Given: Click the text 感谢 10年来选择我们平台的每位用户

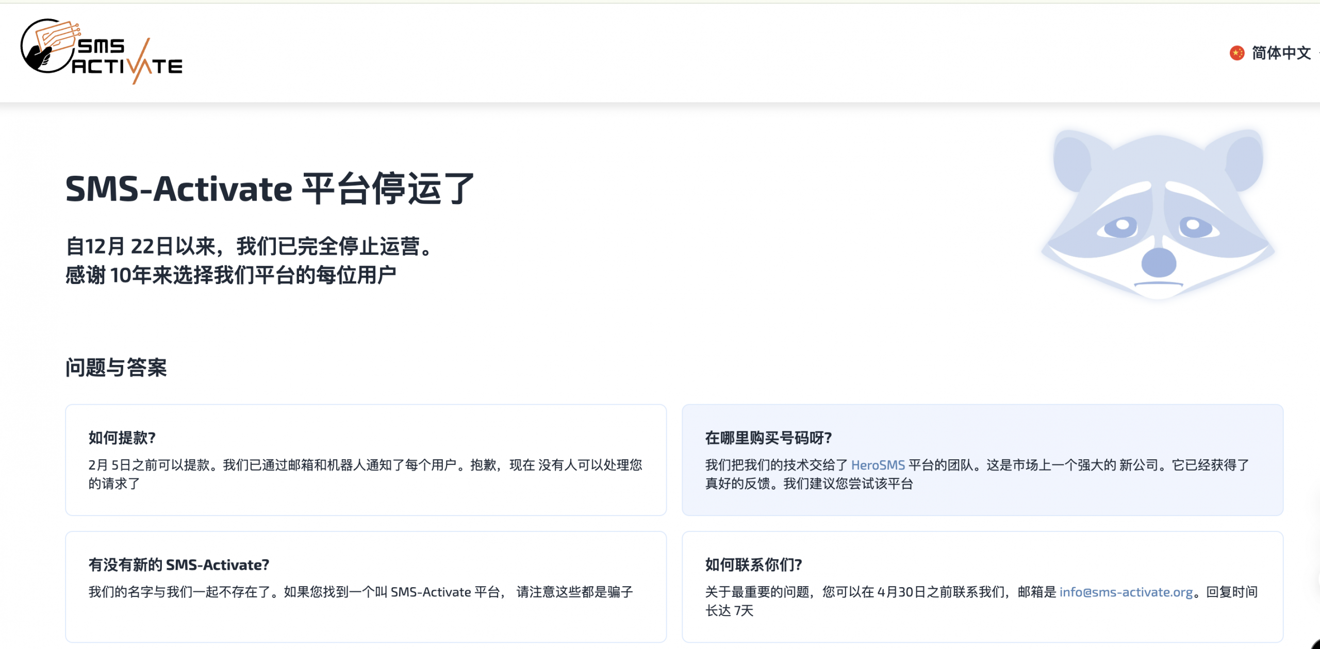Looking at the screenshot, I should pos(231,275).
